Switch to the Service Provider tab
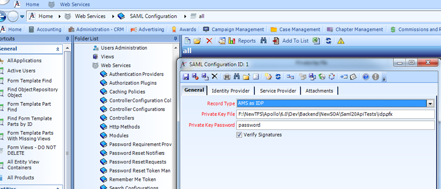 [x=278, y=91]
